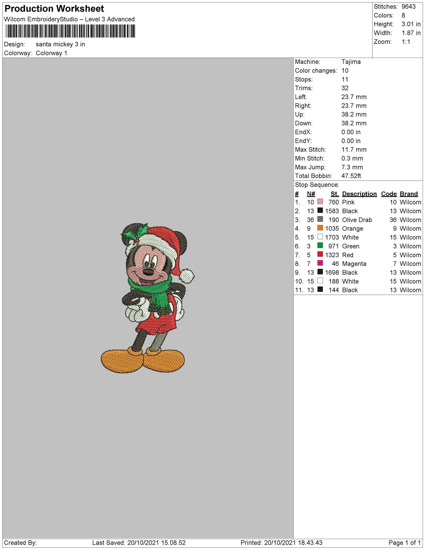Click the Max Jump value '7.3 mm'
Screen dimensions: 425x550
point(352,167)
